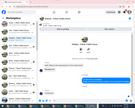The image size is (135, 108).
Task: Click the conversation scrollbar on right
Action: (132, 65)
